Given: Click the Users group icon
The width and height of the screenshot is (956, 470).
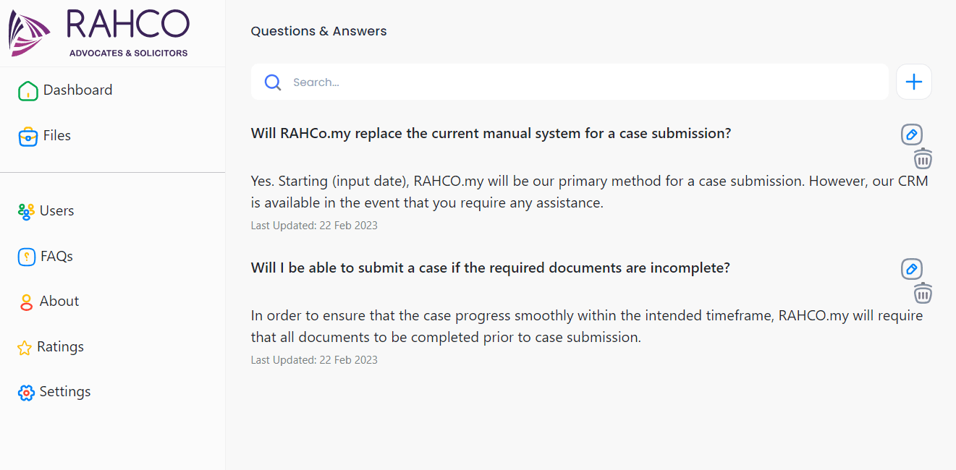Looking at the screenshot, I should point(26,211).
